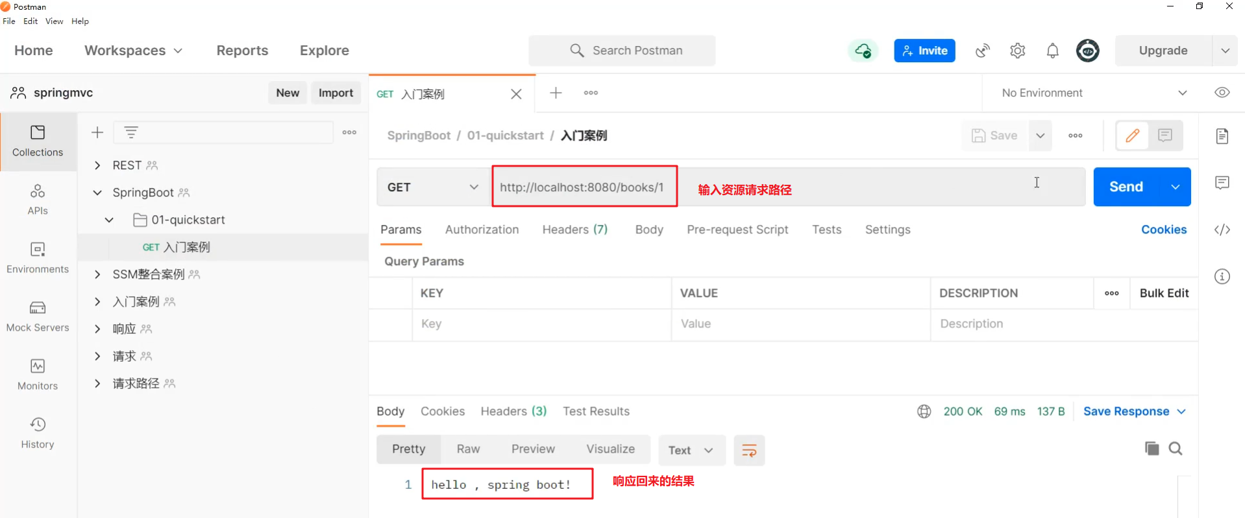Open network information globe icon
The height and width of the screenshot is (518, 1245).
(x=924, y=412)
